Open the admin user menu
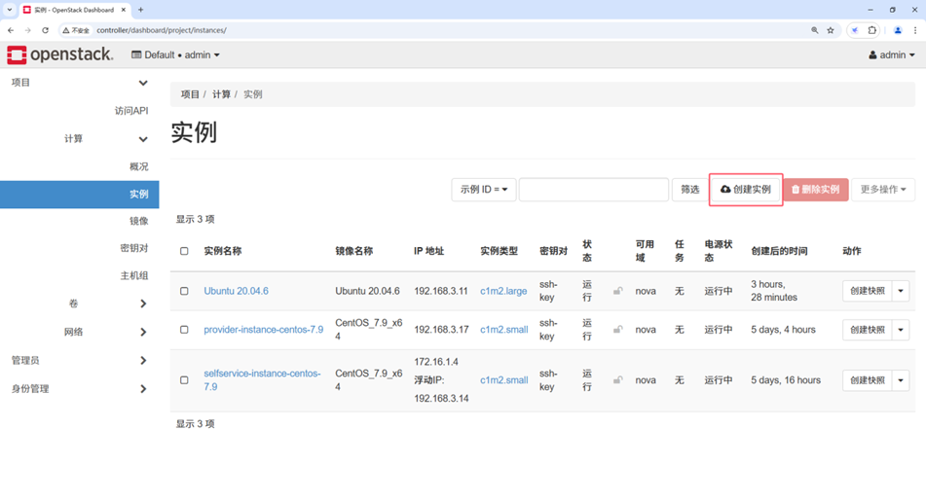Viewport: 926px width, 501px height. coord(892,54)
